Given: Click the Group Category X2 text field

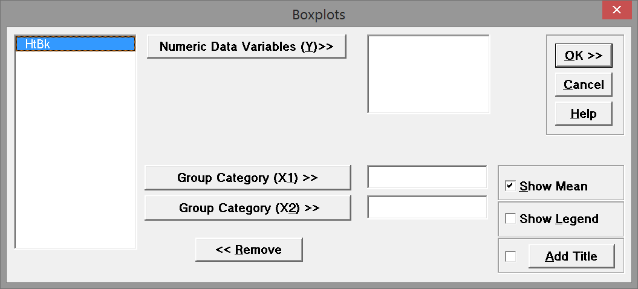Looking at the screenshot, I should 427,207.
